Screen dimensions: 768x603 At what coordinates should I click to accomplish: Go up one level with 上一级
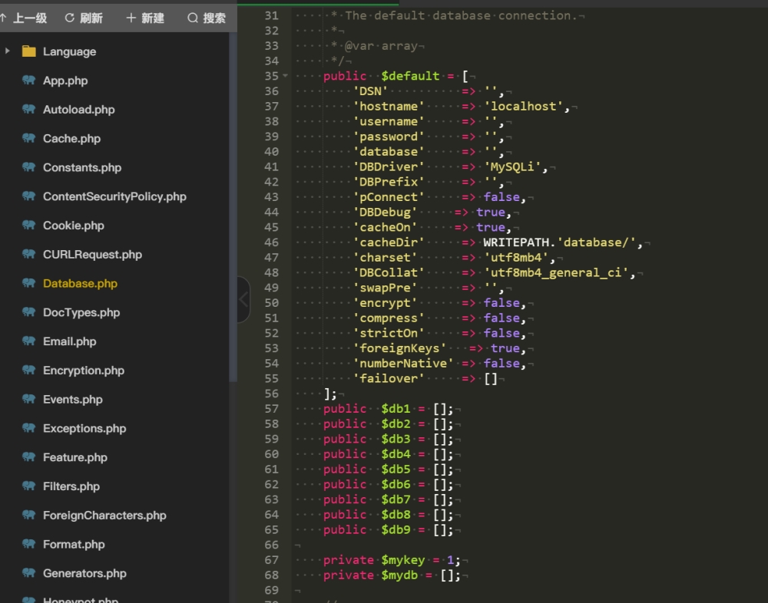(24, 18)
